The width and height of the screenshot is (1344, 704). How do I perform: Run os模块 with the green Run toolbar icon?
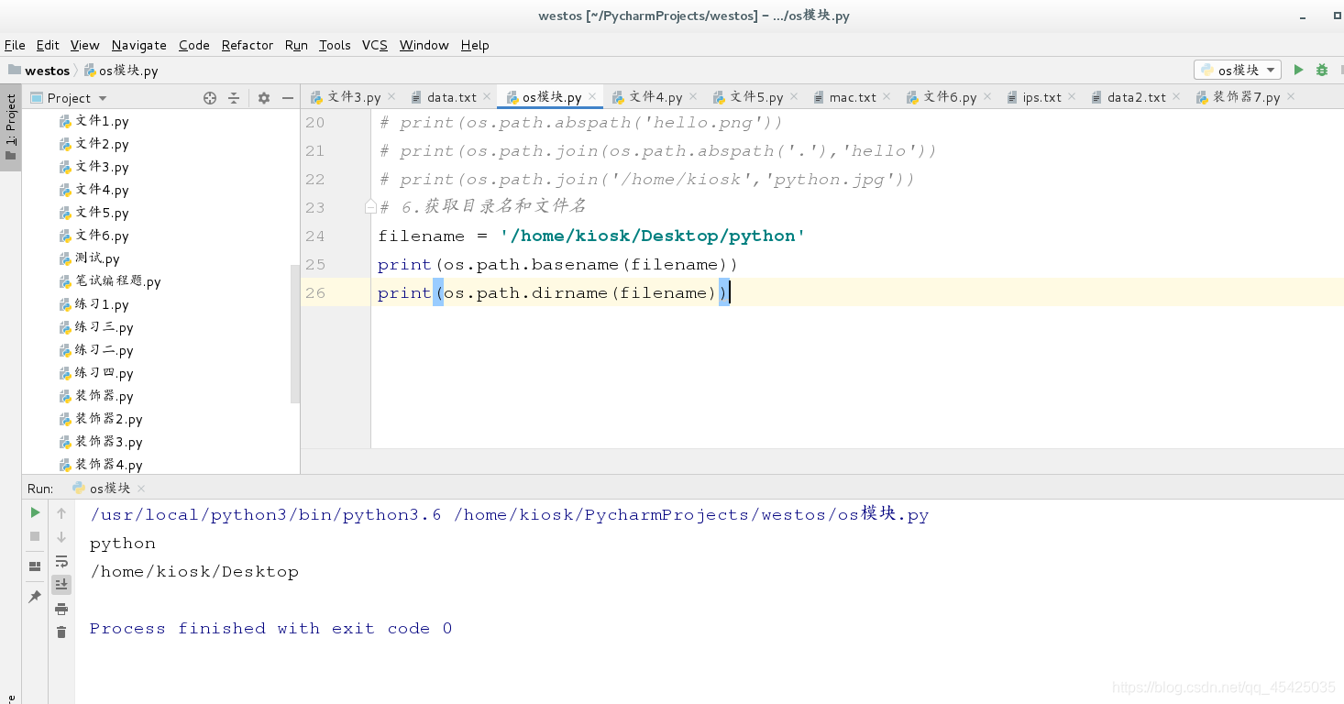[1298, 70]
